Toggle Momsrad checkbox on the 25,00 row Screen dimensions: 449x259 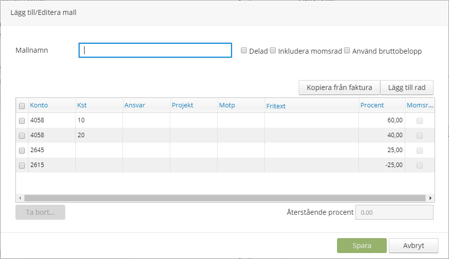coord(420,150)
